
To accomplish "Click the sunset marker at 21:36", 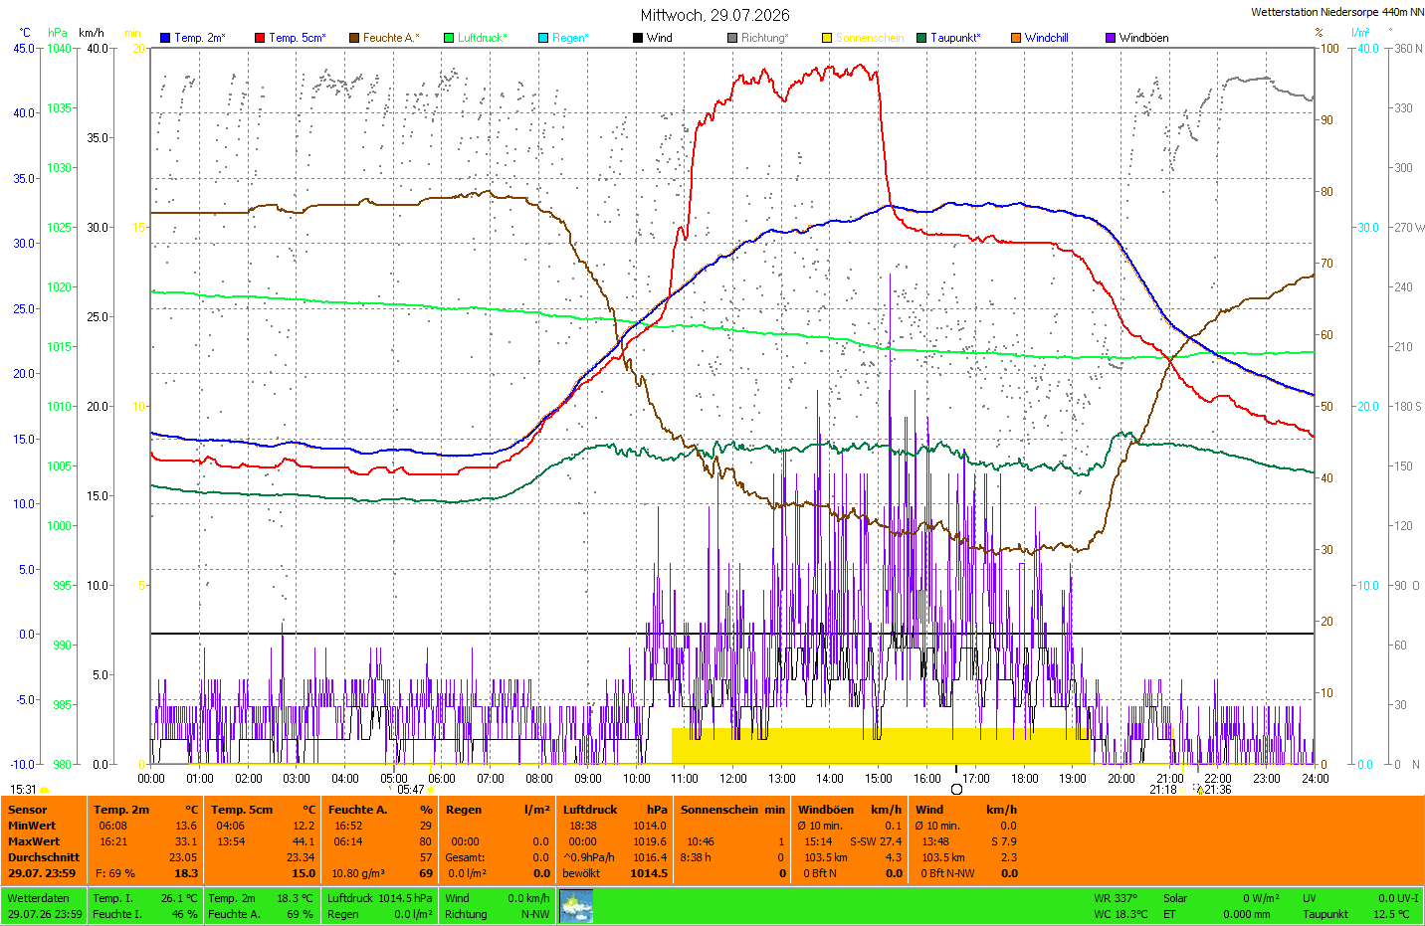I will click(1200, 790).
